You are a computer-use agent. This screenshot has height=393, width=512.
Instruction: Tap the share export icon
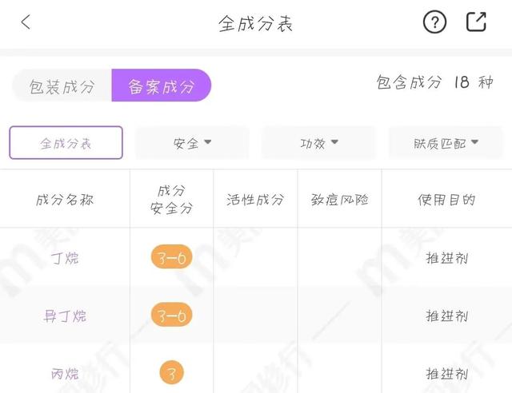(476, 22)
